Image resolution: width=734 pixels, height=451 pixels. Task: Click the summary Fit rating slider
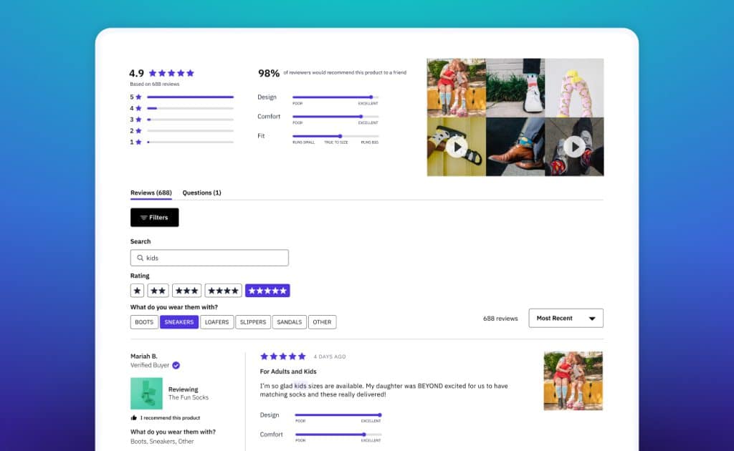coord(335,136)
